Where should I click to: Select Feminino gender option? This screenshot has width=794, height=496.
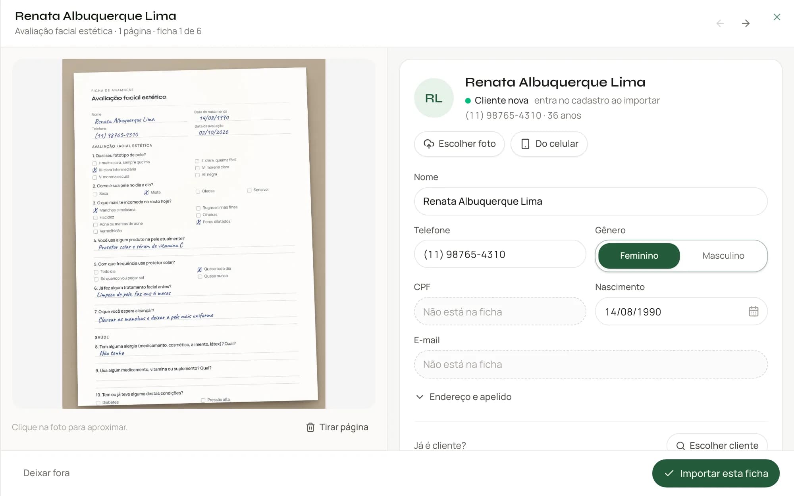pos(639,256)
